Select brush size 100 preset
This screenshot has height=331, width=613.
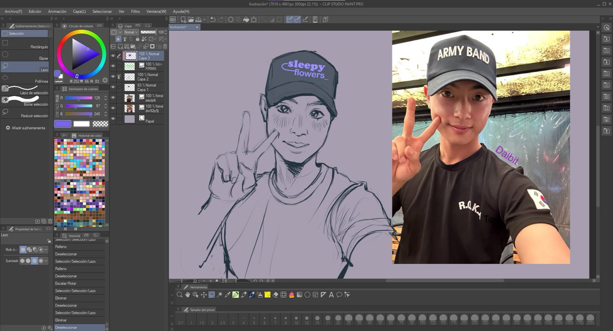coord(422,320)
